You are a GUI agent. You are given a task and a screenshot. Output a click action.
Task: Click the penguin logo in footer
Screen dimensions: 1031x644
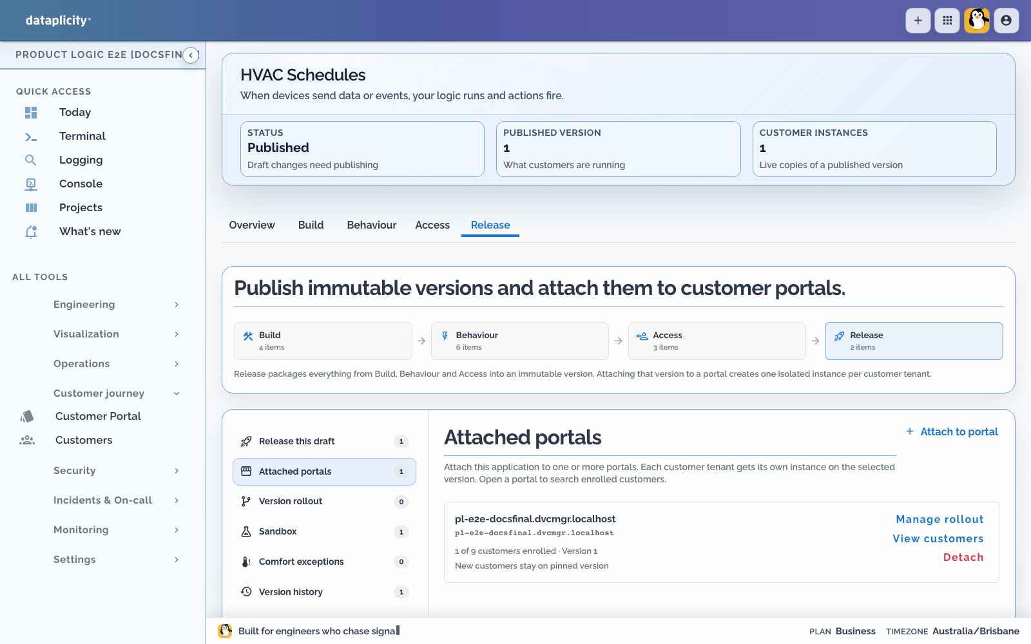(x=225, y=631)
